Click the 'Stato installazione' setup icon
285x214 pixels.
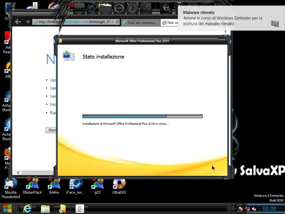(68, 56)
